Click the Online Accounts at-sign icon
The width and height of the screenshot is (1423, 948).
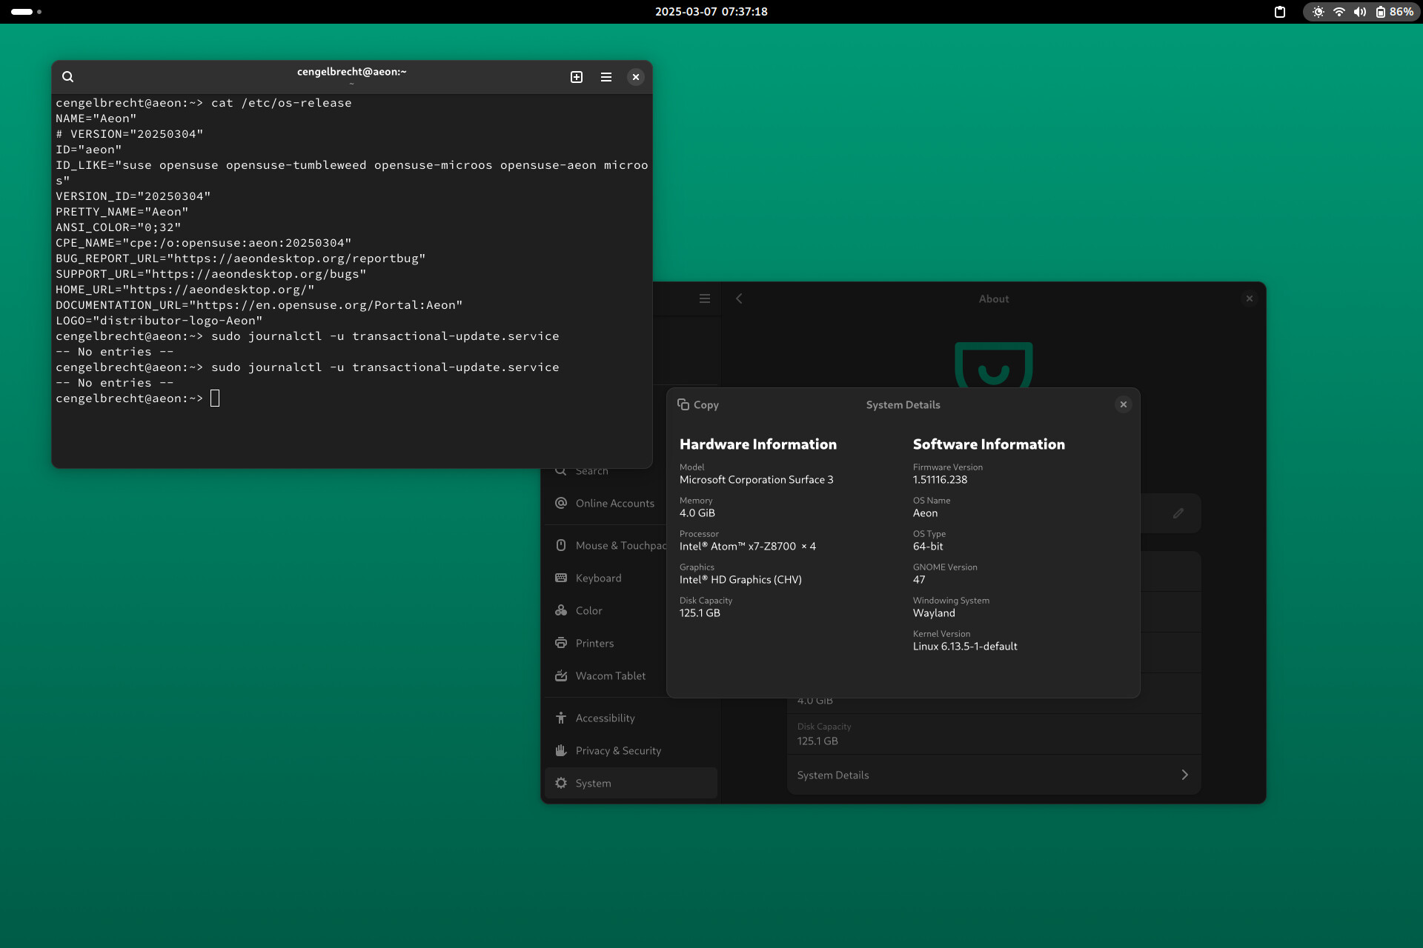[561, 503]
